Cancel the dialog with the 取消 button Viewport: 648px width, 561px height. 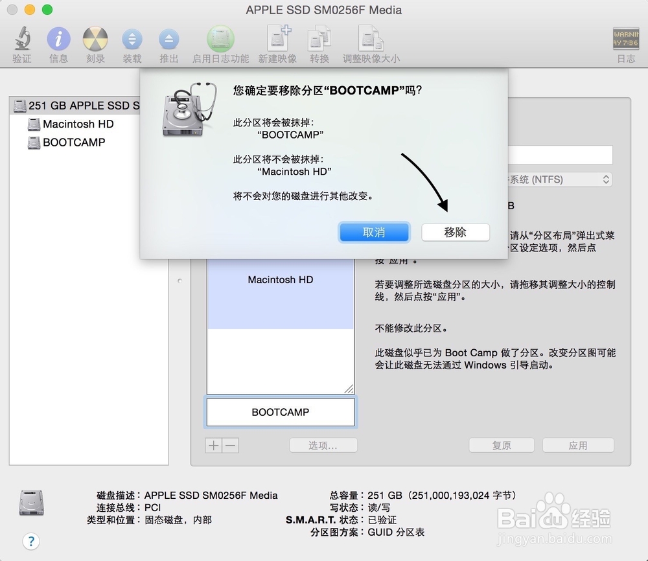click(x=374, y=232)
